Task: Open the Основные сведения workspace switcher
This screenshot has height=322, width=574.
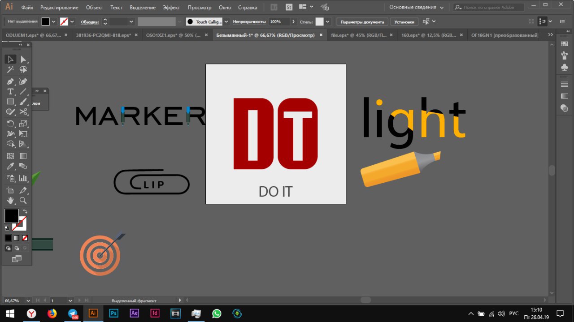Action: point(417,7)
